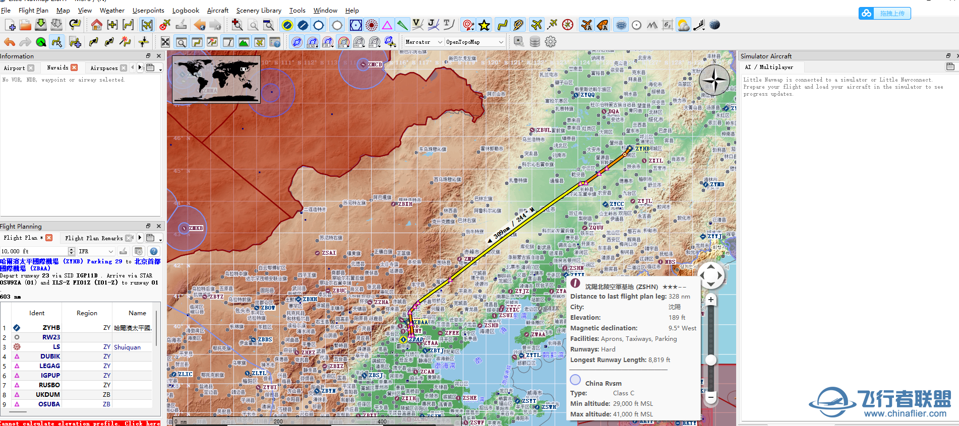The image size is (959, 426).
Task: Sort table by Region column header
Action: (x=87, y=313)
